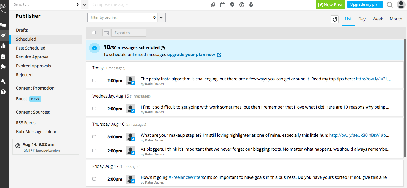Open the Export to... dropdown
Viewport: 407px width, 188px height.
[129, 33]
